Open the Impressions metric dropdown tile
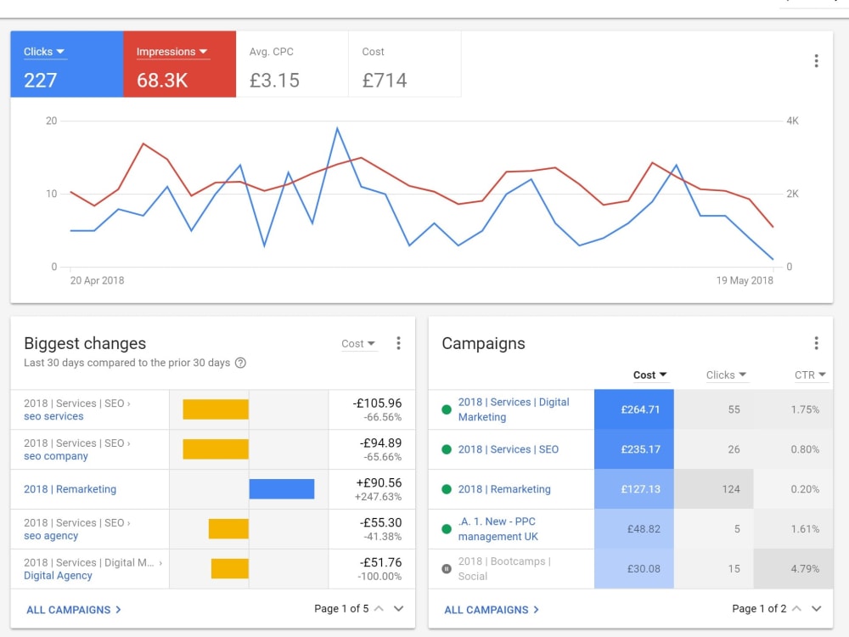Screen dimensions: 849x637 (x=180, y=64)
